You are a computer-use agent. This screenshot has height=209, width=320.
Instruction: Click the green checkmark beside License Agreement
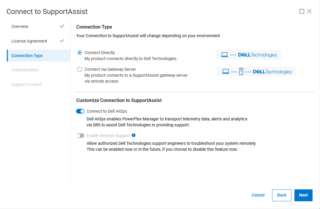pos(62,41)
